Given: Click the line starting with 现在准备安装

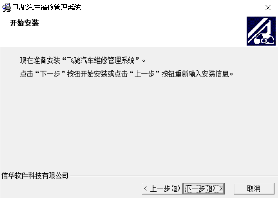Looking at the screenshot, I should pos(83,60).
